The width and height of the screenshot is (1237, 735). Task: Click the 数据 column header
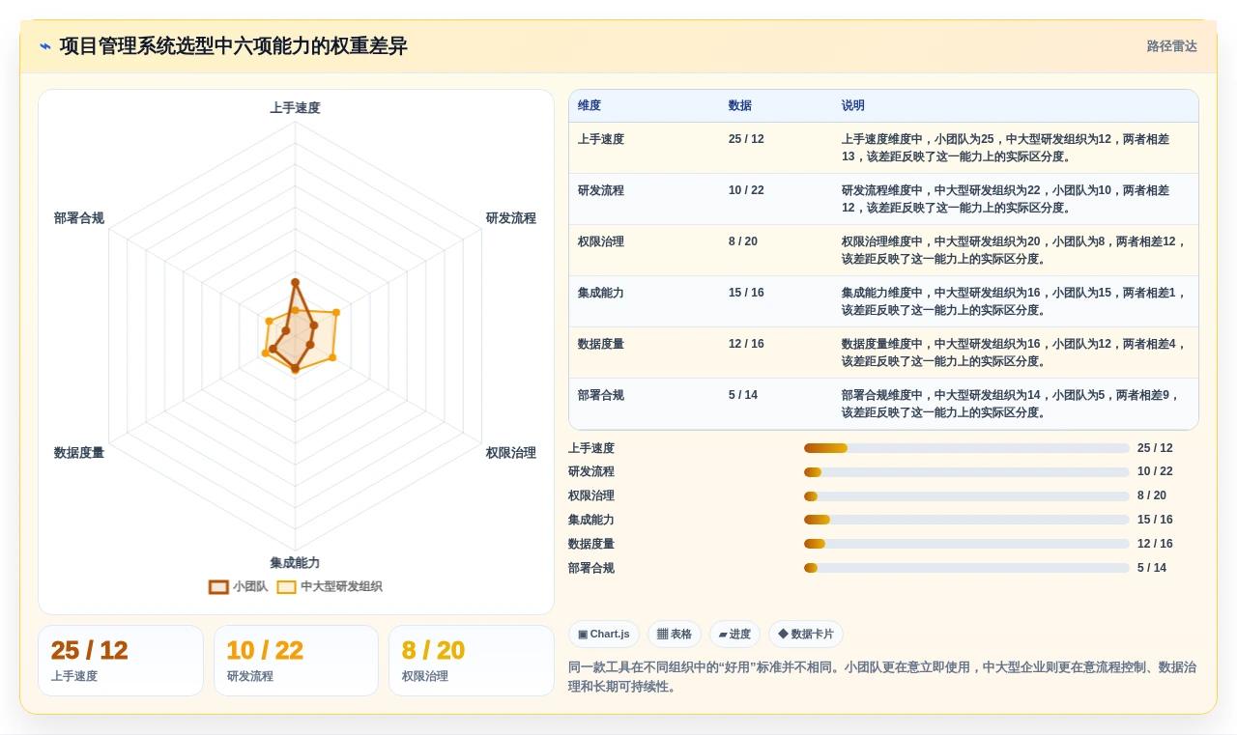[740, 106]
